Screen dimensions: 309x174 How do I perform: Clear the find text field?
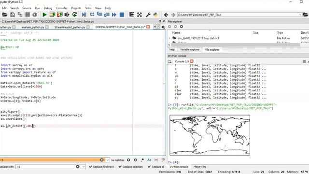102,160
